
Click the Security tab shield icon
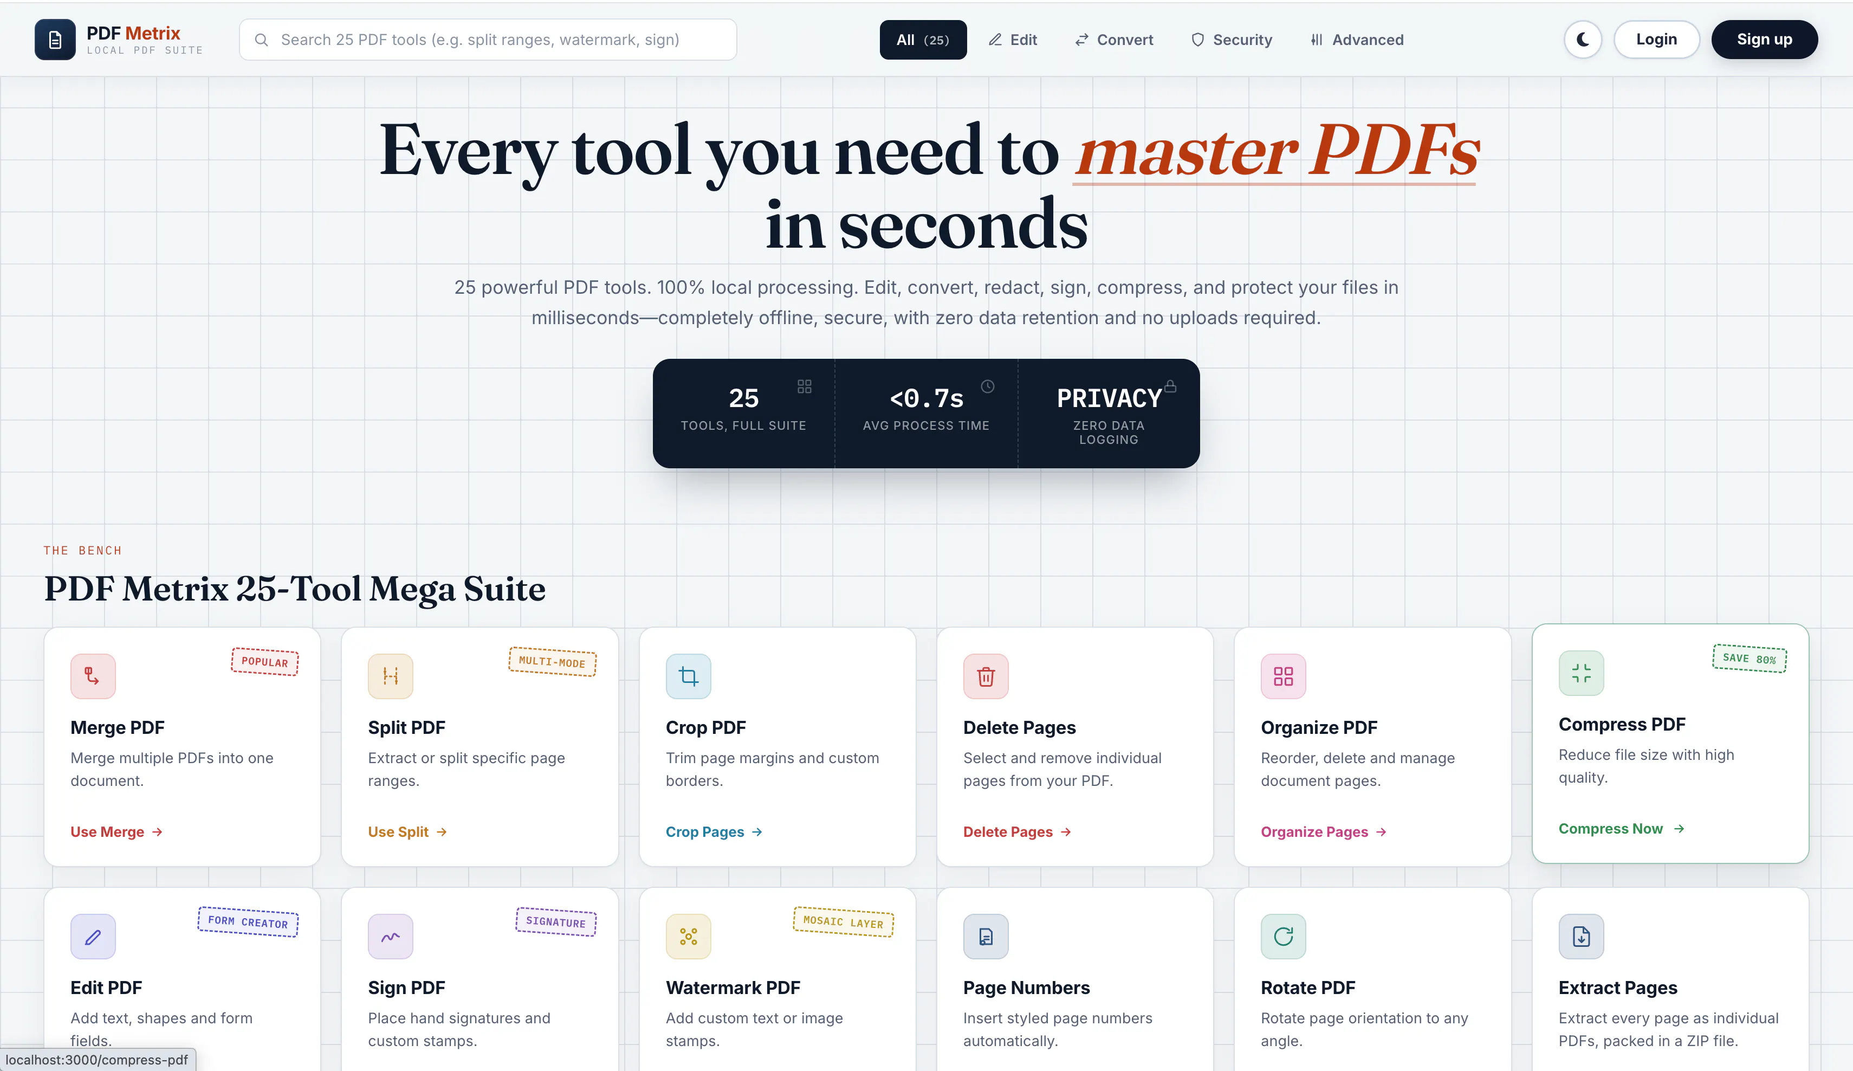pos(1198,40)
